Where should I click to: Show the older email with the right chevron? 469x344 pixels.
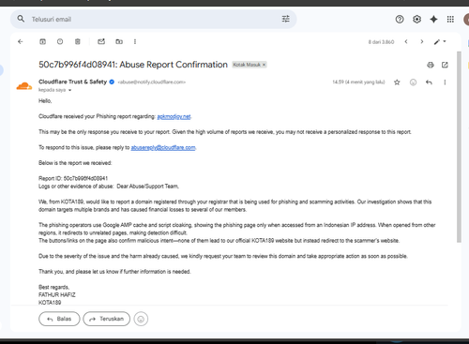422,41
